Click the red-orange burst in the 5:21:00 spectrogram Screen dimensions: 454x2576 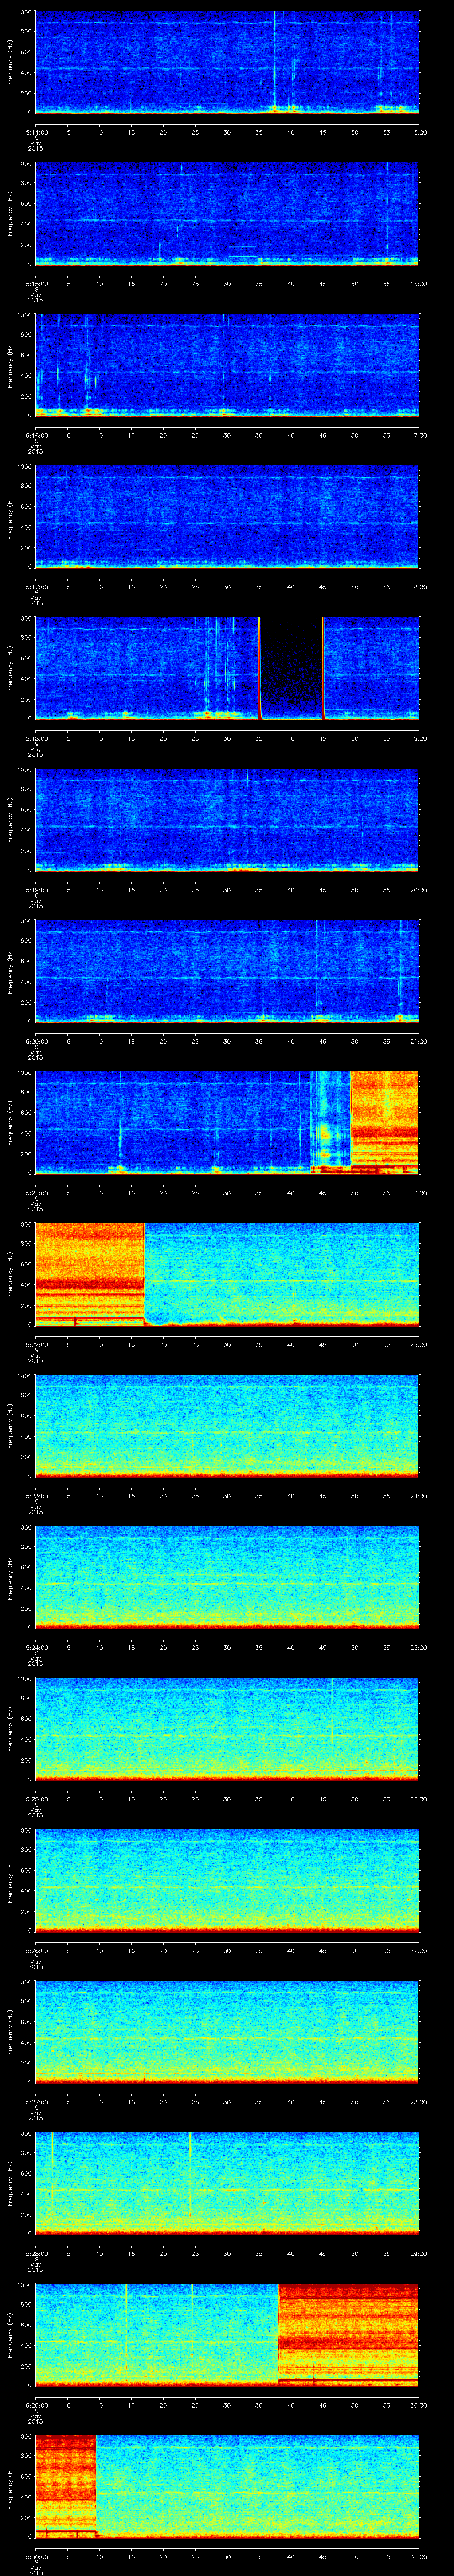click(x=384, y=1121)
